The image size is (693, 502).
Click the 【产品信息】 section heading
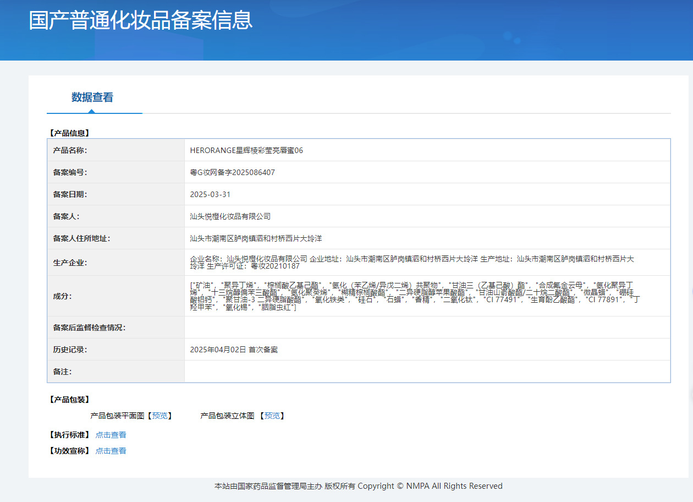pyautogui.click(x=69, y=133)
